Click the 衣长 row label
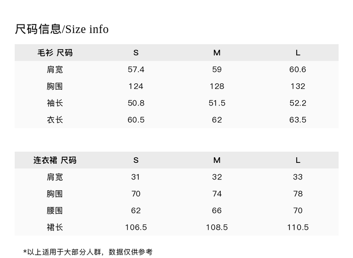Viewport: 353px width, 258px height. pyautogui.click(x=55, y=120)
